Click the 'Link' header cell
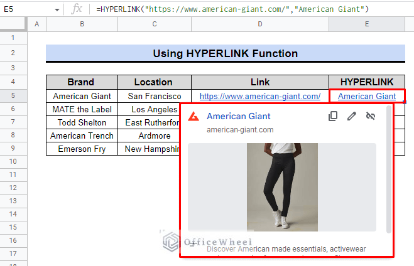 coord(260,82)
